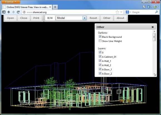Image resolution: width=161 pixels, height=115 pixels.
Task: Click the search magnifier icon
Action: coord(156,12)
